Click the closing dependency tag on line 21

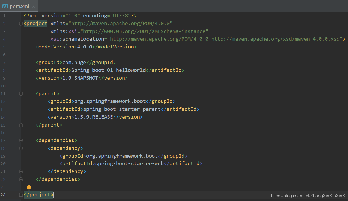(x=67, y=171)
